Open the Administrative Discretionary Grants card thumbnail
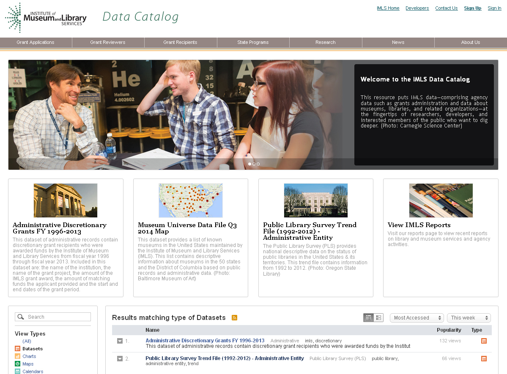Screen dimensions: 507x374 pyautogui.click(x=65, y=201)
